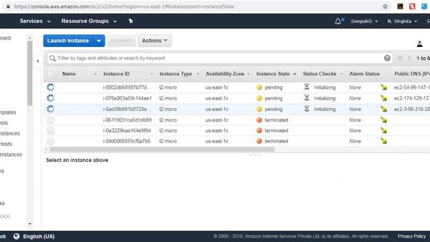430x242 pixels.
Task: Sort by the Instance State column header
Action: click(276, 74)
